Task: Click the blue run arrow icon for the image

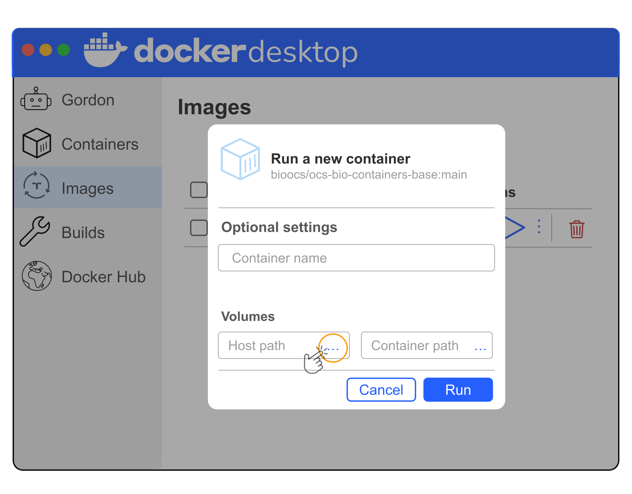Action: pyautogui.click(x=515, y=228)
